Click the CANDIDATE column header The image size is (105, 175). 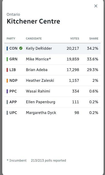[x=34, y=39]
